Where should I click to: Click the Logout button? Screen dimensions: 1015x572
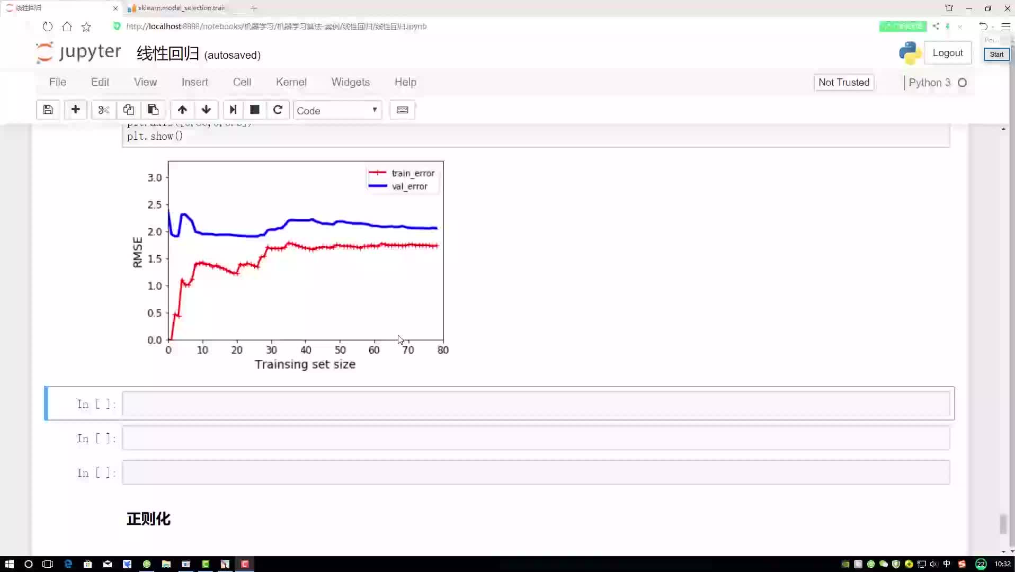(x=948, y=53)
